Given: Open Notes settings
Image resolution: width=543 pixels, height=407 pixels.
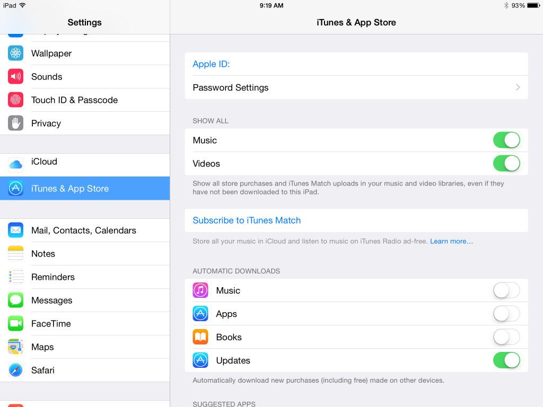Looking at the screenshot, I should 85,253.
